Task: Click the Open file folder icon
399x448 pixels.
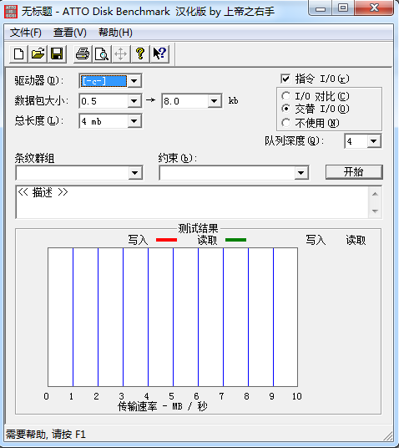Action: coord(38,53)
